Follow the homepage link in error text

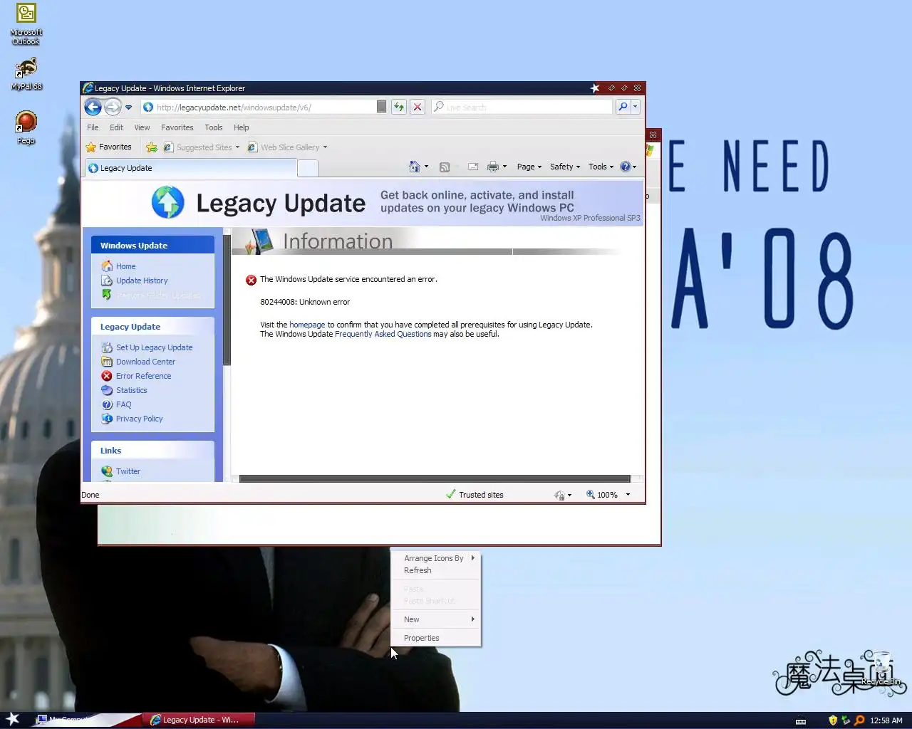click(x=307, y=325)
